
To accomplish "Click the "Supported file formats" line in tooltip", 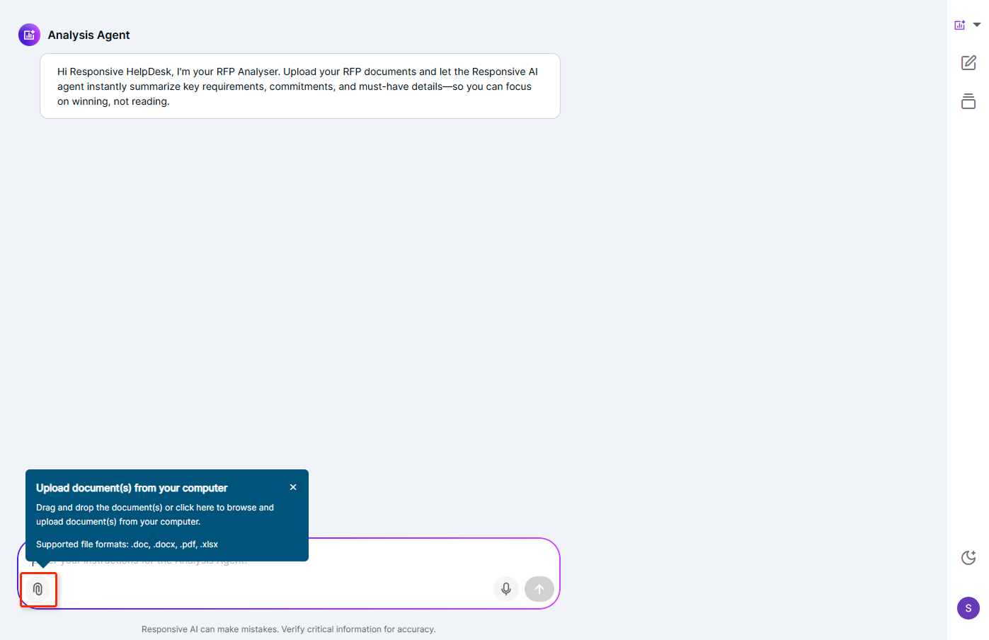I will coord(127,544).
